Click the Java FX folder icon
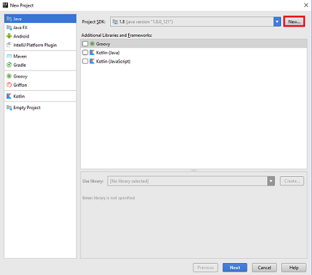This screenshot has width=312, height=275. pyautogui.click(x=9, y=28)
